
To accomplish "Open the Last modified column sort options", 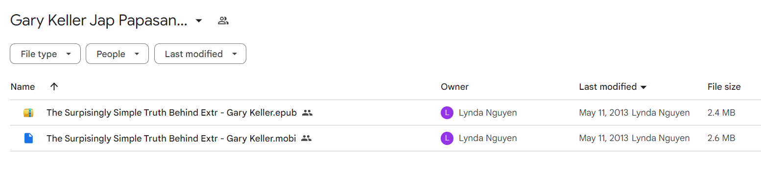I will (613, 87).
